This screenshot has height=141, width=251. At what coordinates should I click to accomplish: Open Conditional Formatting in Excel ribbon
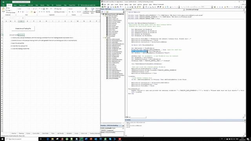86,11
